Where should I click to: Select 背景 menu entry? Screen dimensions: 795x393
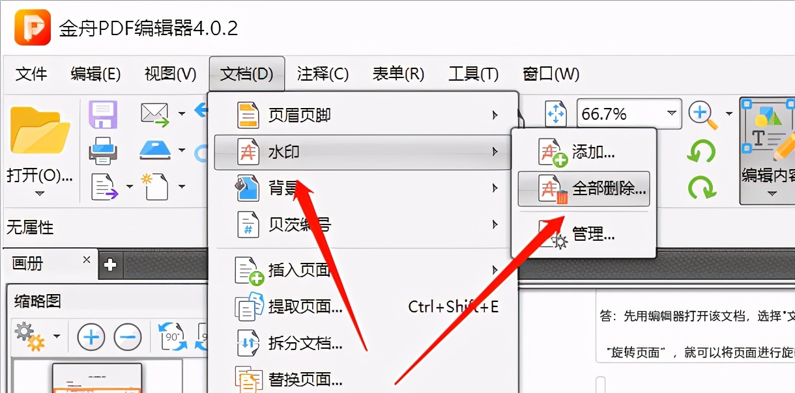tap(363, 189)
